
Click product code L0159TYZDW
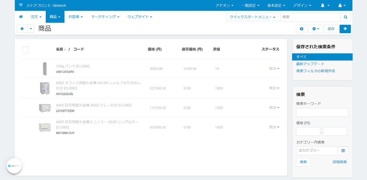tap(65, 111)
